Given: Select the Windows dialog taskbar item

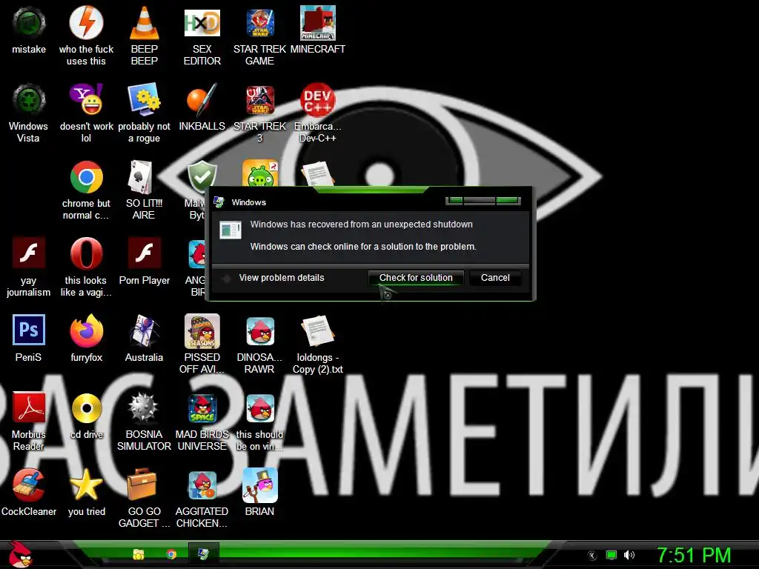Looking at the screenshot, I should 204,554.
